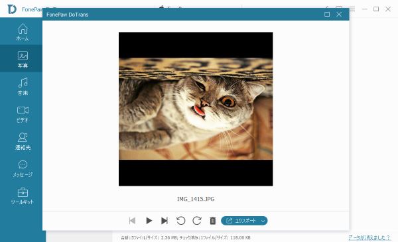Click the データが消えました? link
Image resolution: width=398 pixels, height=242 pixels.
(x=369, y=237)
